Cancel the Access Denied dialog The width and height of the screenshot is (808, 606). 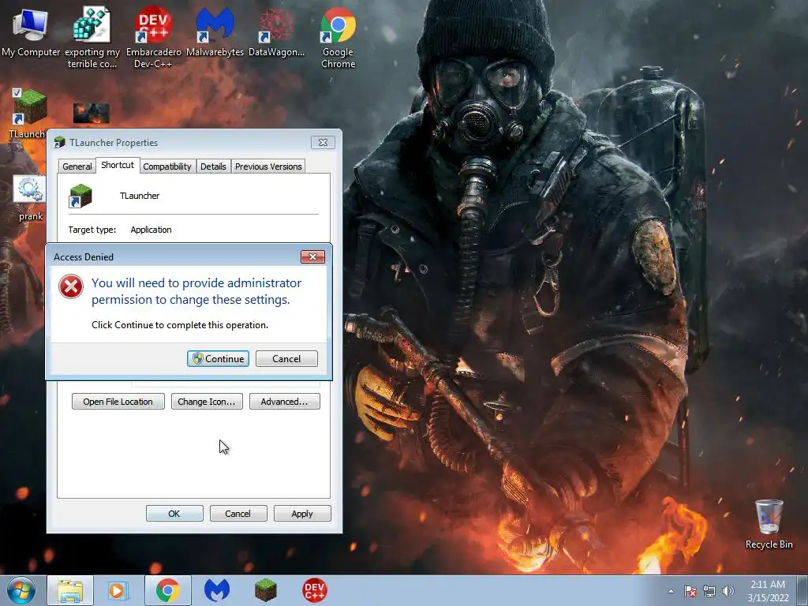tap(286, 359)
